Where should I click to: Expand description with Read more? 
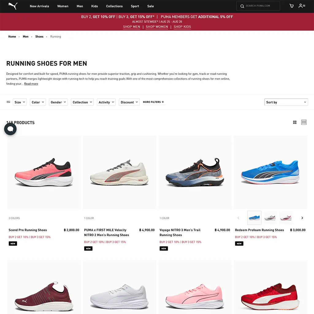[31, 84]
